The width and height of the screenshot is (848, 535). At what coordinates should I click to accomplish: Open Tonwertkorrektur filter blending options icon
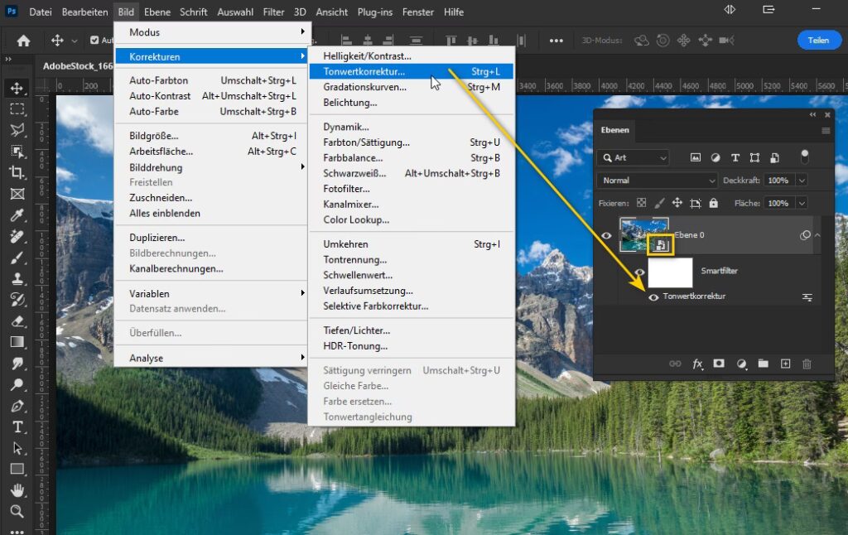point(807,296)
